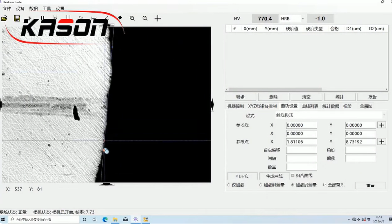This screenshot has height=224, width=392.
Task: Start live view with the play icon
Action: 30,18
